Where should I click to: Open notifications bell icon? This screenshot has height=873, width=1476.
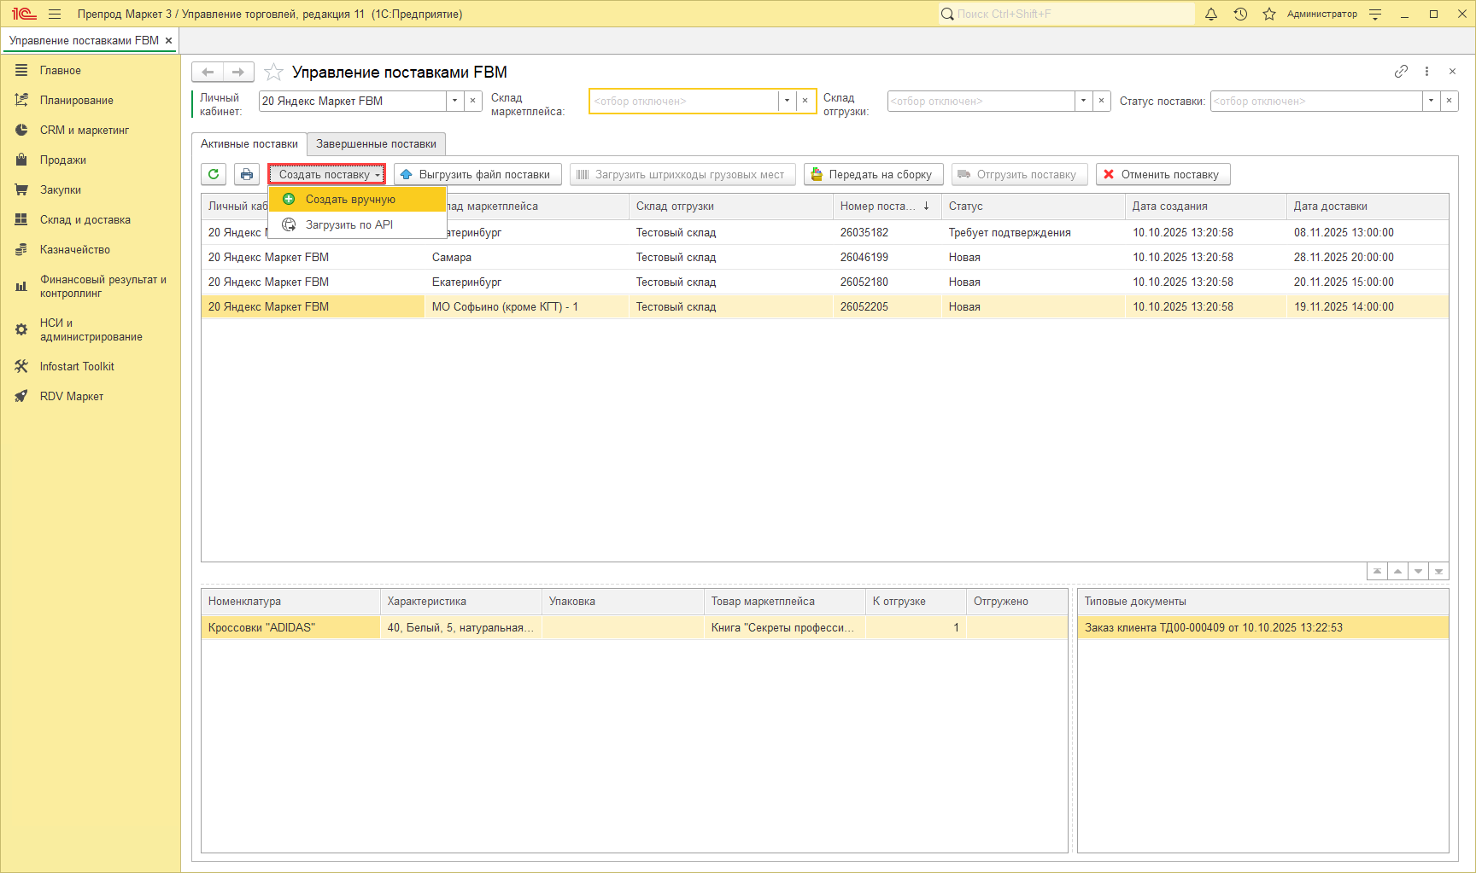pyautogui.click(x=1210, y=14)
